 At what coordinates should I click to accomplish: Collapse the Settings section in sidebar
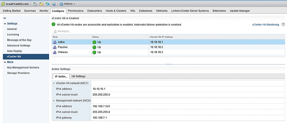coord(5,24)
